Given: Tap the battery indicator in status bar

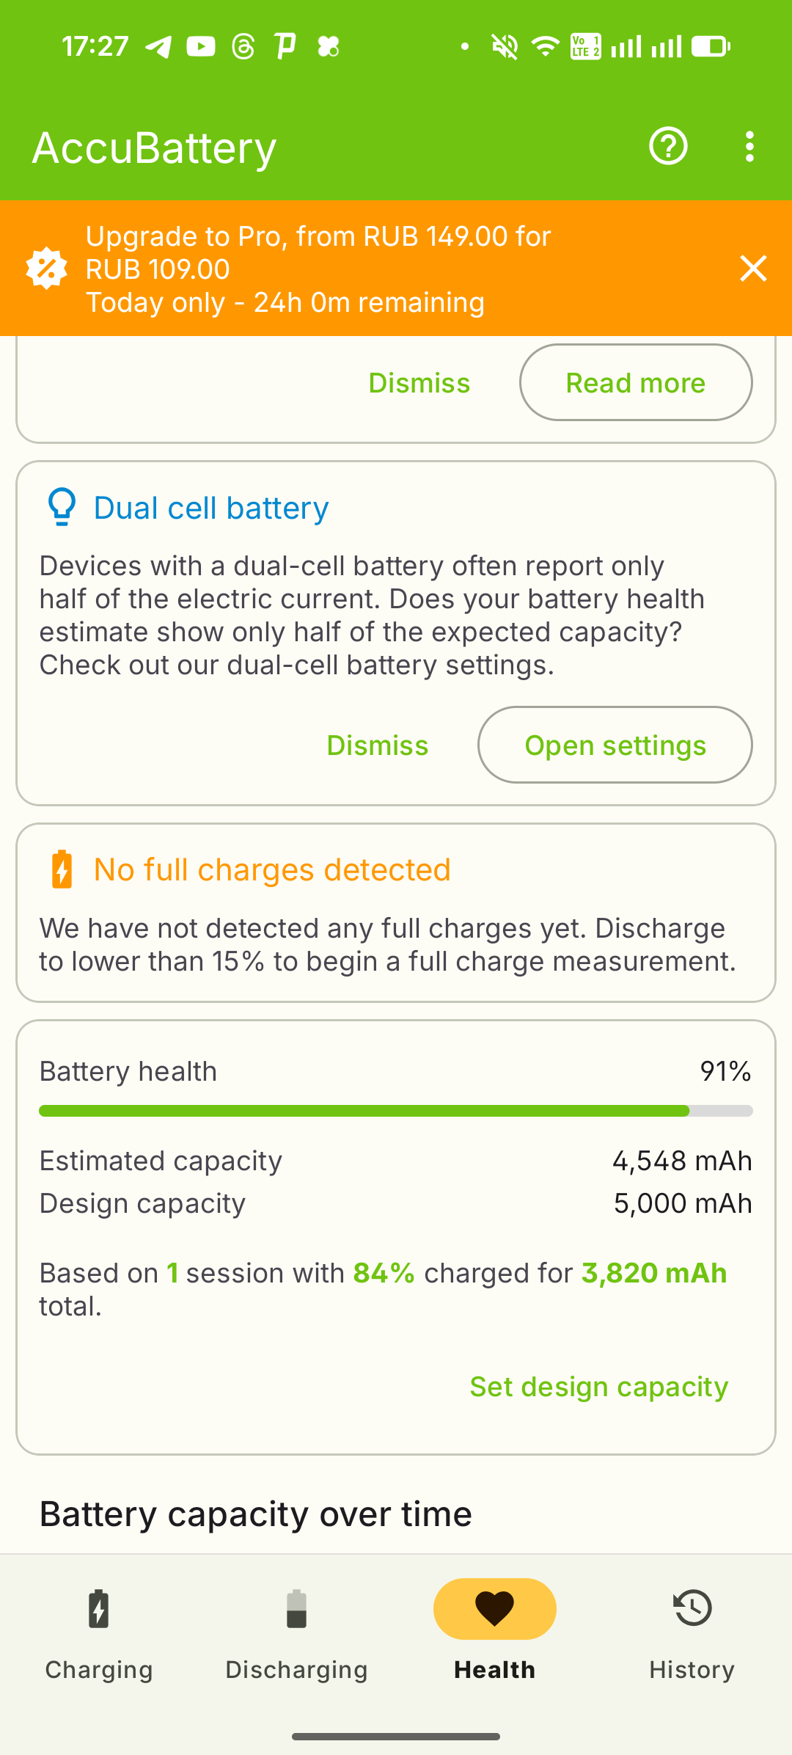Looking at the screenshot, I should (711, 47).
